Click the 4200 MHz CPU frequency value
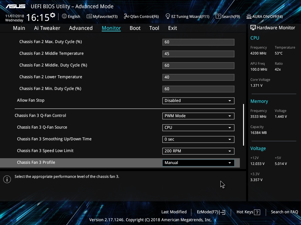 (258, 53)
